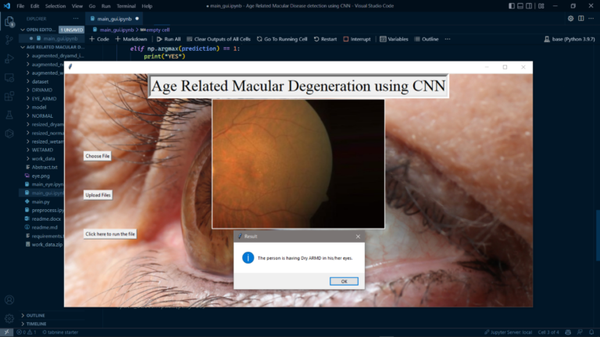The width and height of the screenshot is (600, 337).
Task: Open the Help menu
Action: point(147,6)
